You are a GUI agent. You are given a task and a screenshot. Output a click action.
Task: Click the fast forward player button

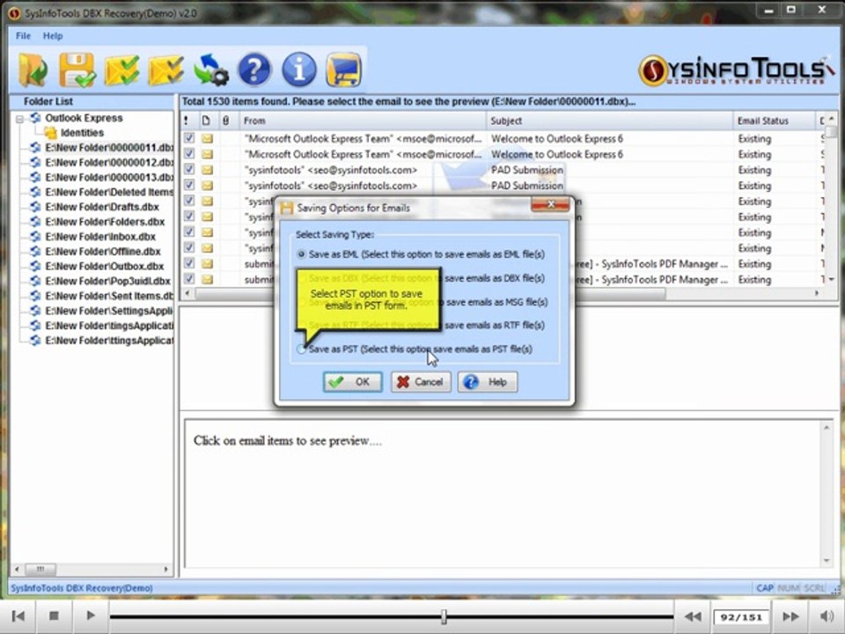[x=790, y=616]
